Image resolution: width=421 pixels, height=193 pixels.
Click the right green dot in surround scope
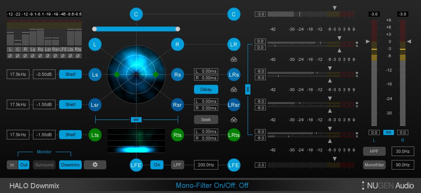tap(156, 74)
